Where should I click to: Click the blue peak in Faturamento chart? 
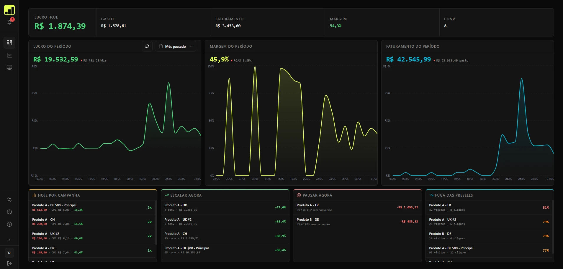point(522,79)
